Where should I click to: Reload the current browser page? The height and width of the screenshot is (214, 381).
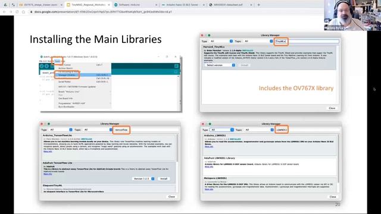17,12
